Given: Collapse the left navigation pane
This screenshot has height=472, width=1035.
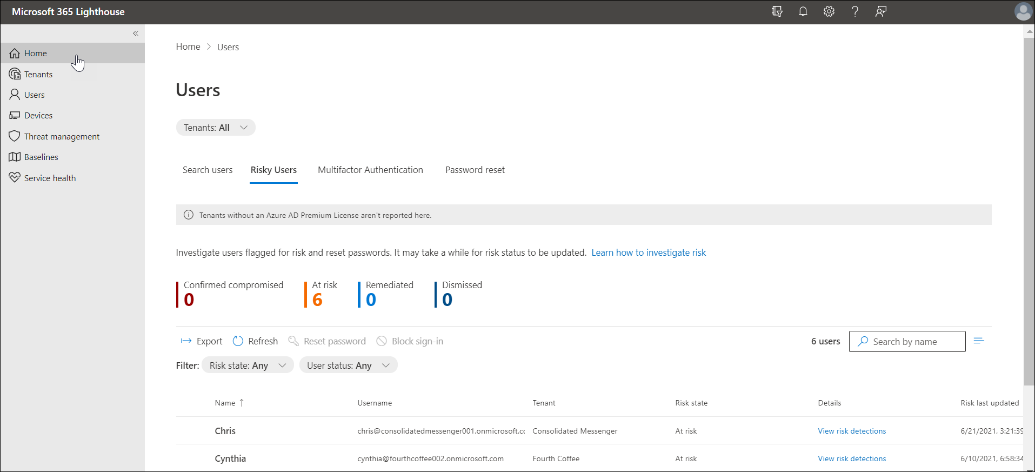Looking at the screenshot, I should point(136,34).
